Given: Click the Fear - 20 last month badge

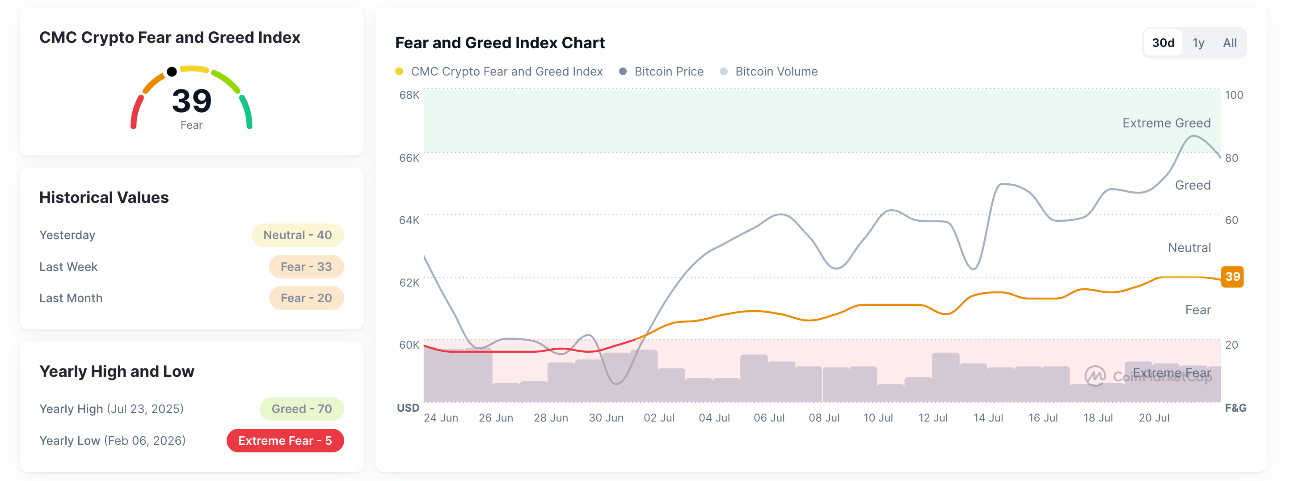Looking at the screenshot, I should (x=306, y=298).
